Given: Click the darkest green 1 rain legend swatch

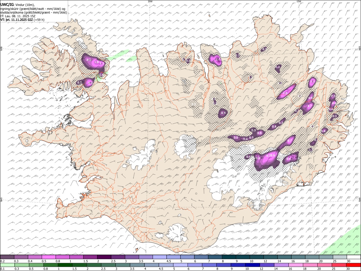Looking at the screenshot, I should (65, 265).
